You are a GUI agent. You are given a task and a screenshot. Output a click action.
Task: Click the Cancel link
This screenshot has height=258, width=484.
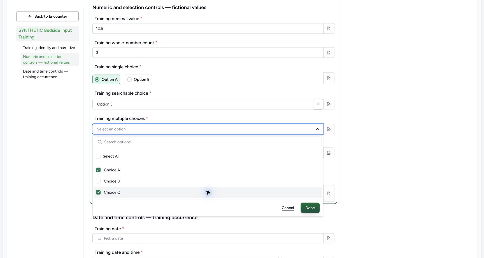pyautogui.click(x=288, y=208)
